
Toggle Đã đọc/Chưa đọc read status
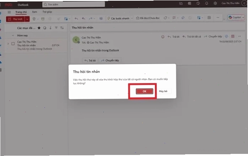point(148,18)
